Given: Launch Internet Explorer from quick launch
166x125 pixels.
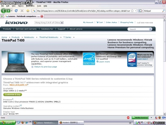Looking at the screenshot, I should (x=26, y=123).
